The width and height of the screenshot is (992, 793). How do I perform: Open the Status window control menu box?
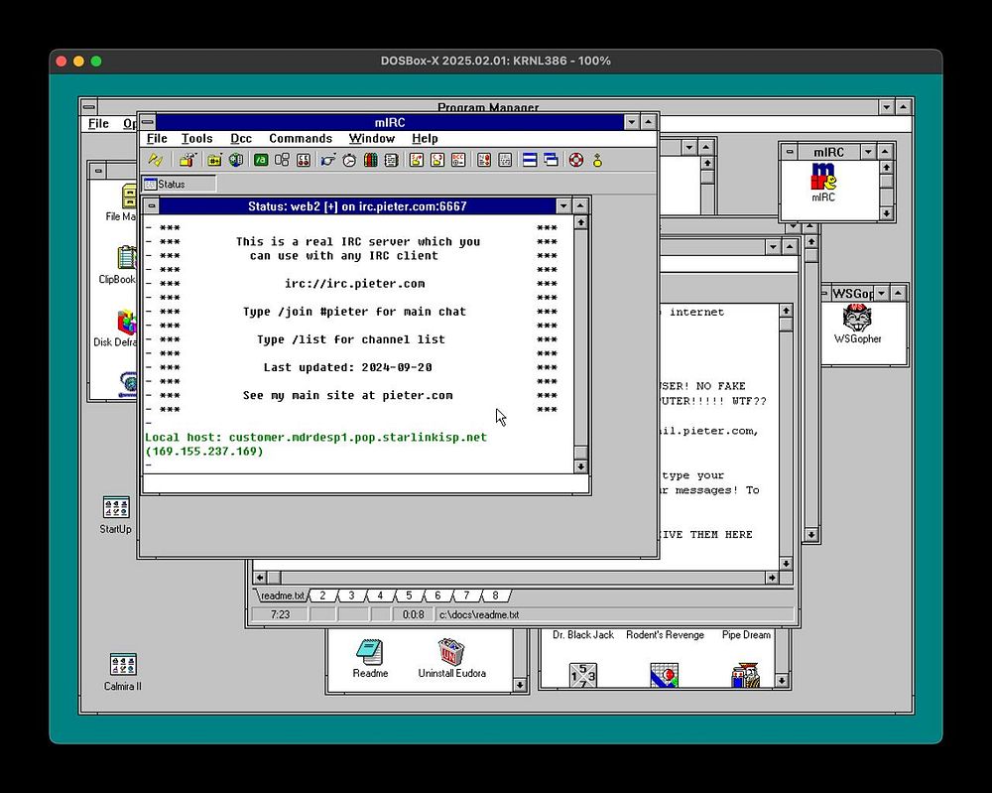[x=151, y=206]
